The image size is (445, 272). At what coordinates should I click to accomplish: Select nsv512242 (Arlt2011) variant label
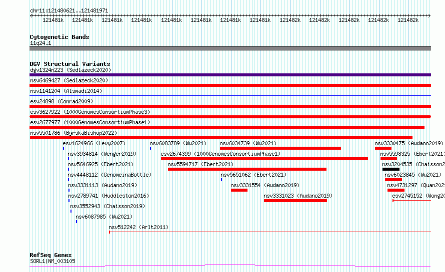tap(138, 227)
